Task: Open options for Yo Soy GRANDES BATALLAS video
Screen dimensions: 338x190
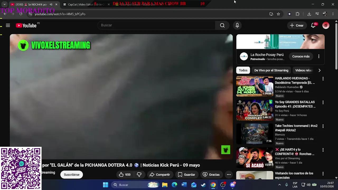Action: click(323, 102)
